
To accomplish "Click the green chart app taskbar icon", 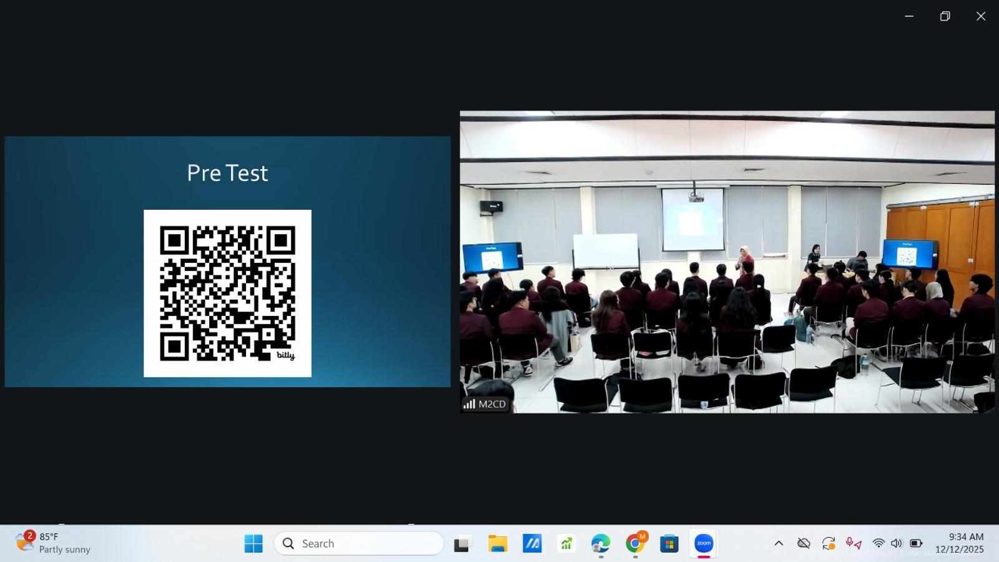I will click(x=566, y=543).
